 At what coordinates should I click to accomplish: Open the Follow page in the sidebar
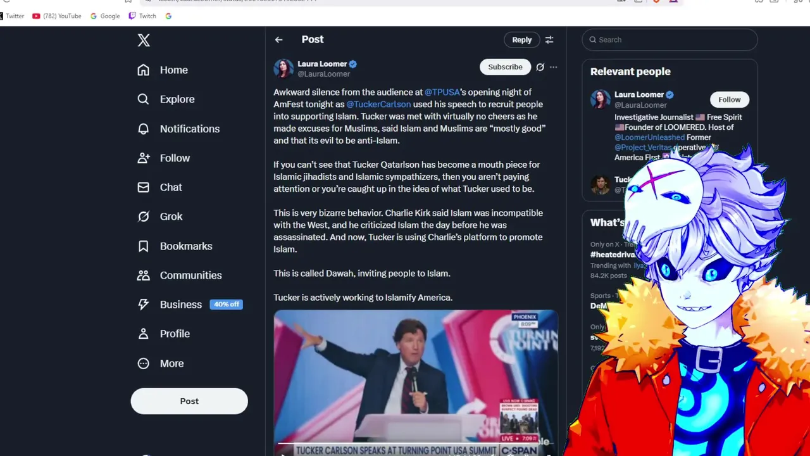[x=163, y=158]
